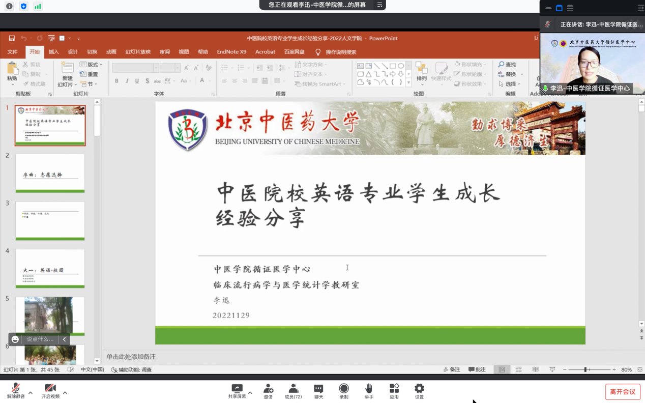Open 应用 apps in meeting toolbar

click(394, 391)
